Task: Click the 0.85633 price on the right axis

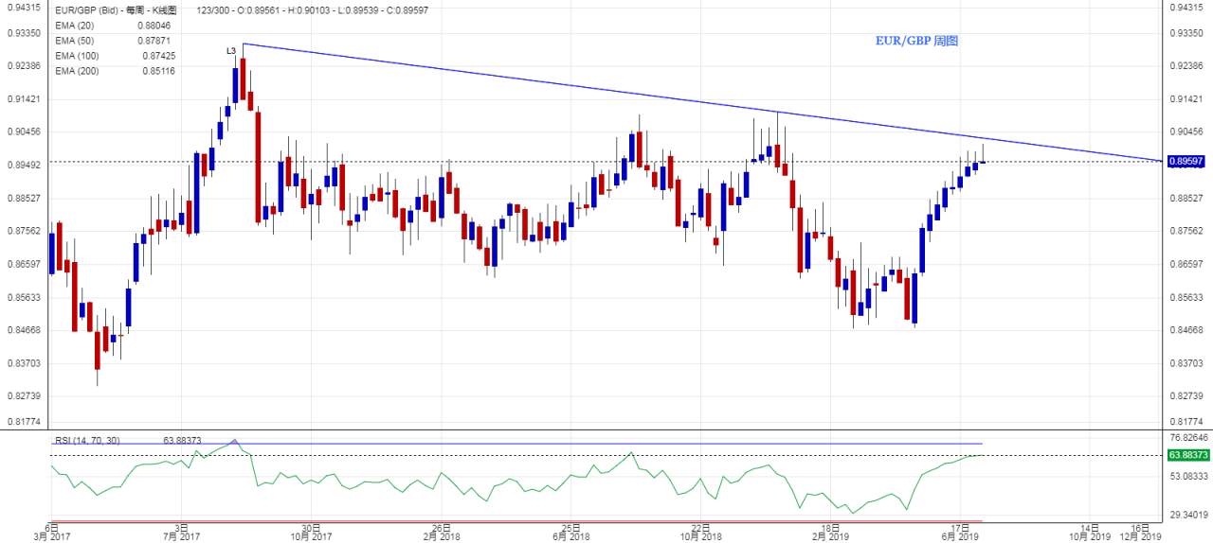Action: coord(1186,297)
